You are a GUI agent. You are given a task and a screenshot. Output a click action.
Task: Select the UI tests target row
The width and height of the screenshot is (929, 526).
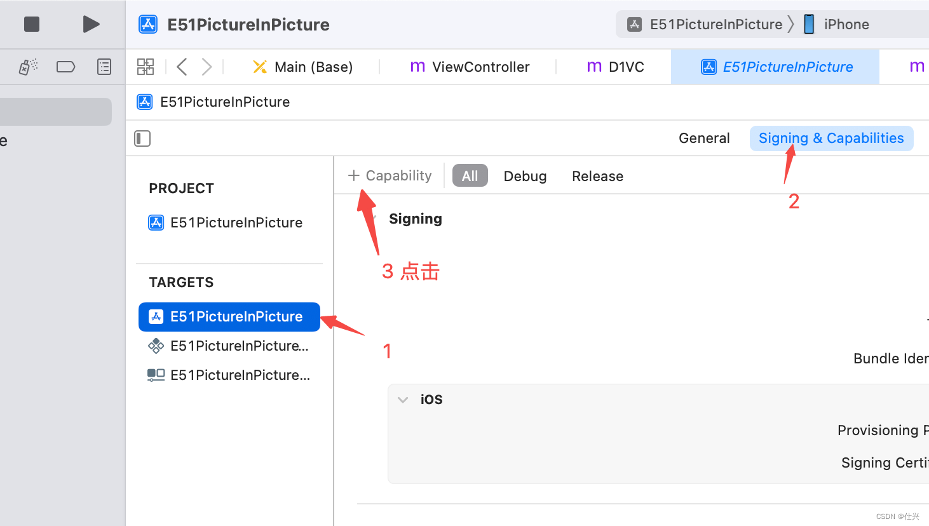(229, 375)
